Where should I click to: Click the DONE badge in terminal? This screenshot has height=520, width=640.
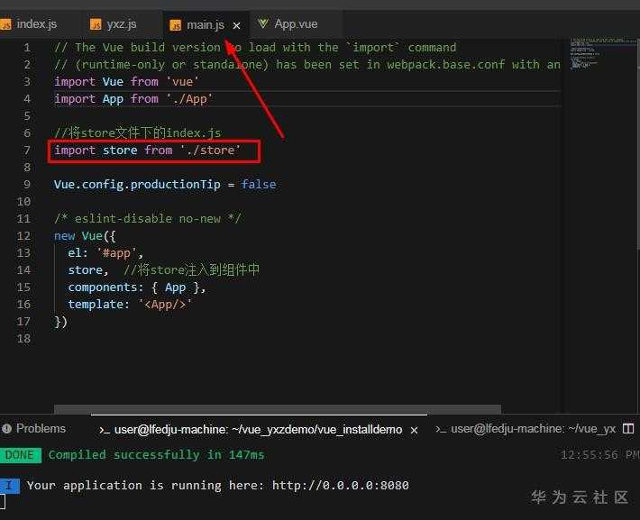(x=20, y=455)
